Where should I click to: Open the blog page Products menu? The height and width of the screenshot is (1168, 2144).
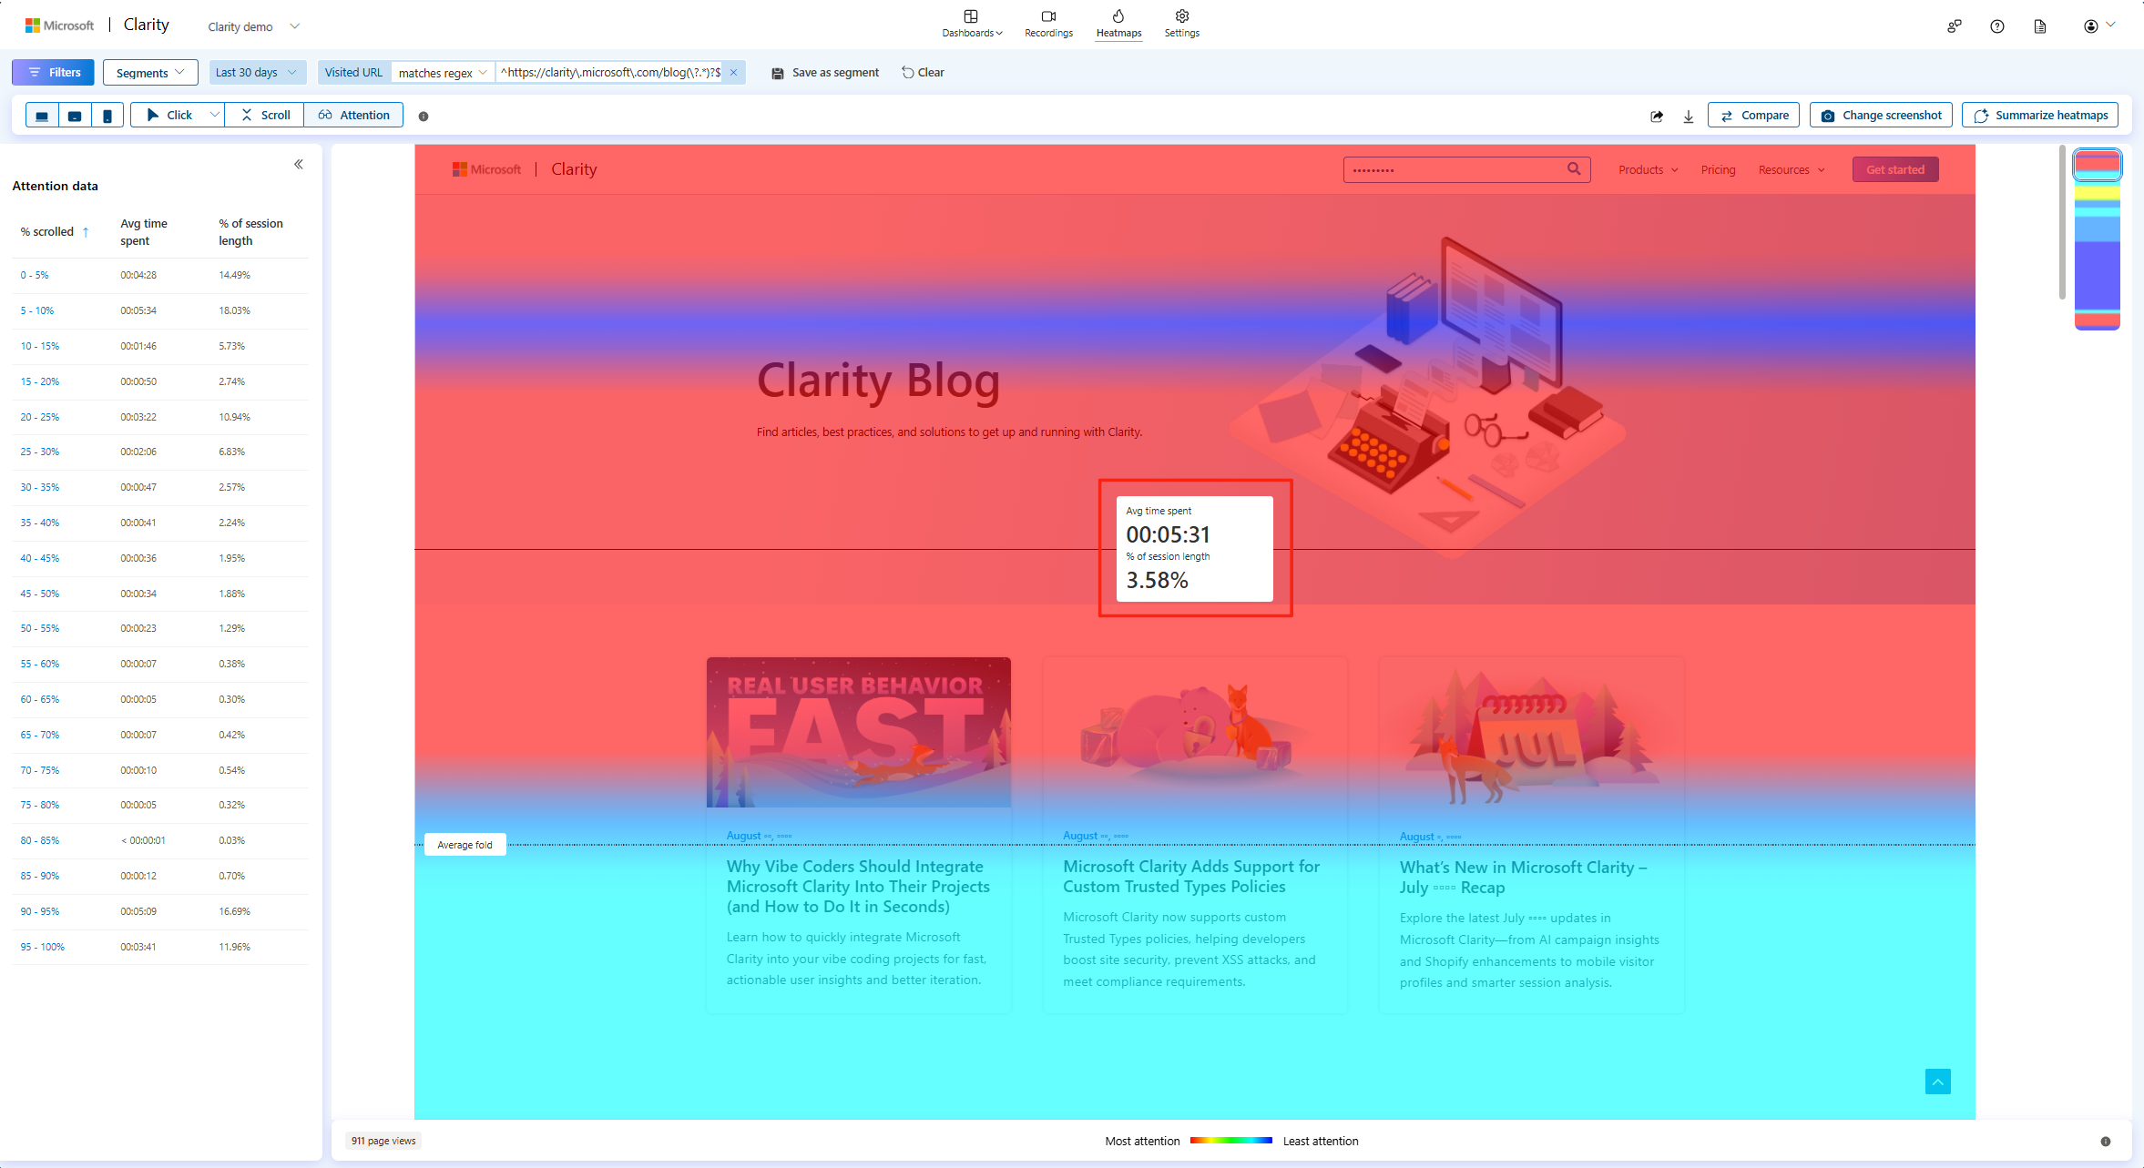[1648, 170]
